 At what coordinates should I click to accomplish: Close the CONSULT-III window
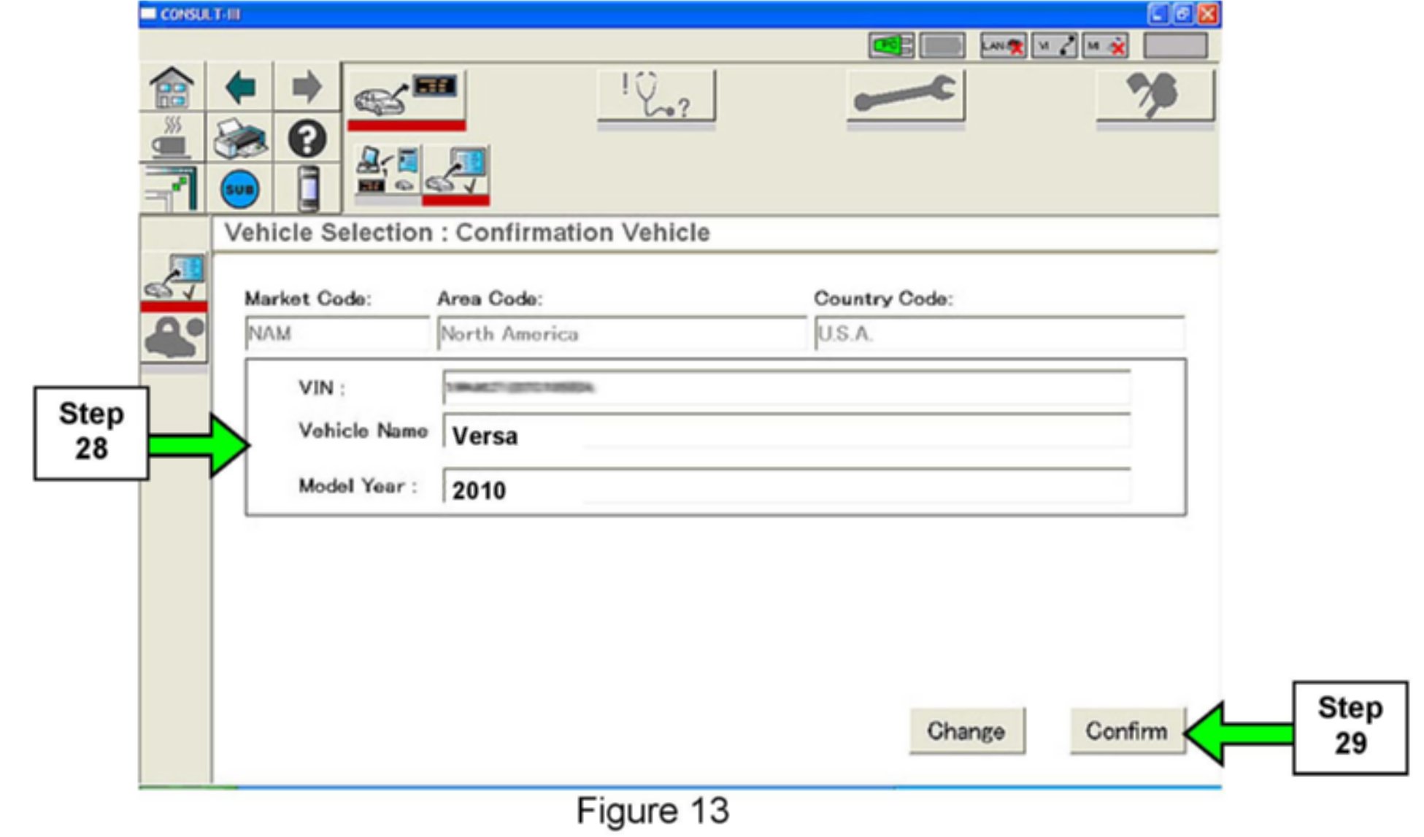coord(1208,14)
